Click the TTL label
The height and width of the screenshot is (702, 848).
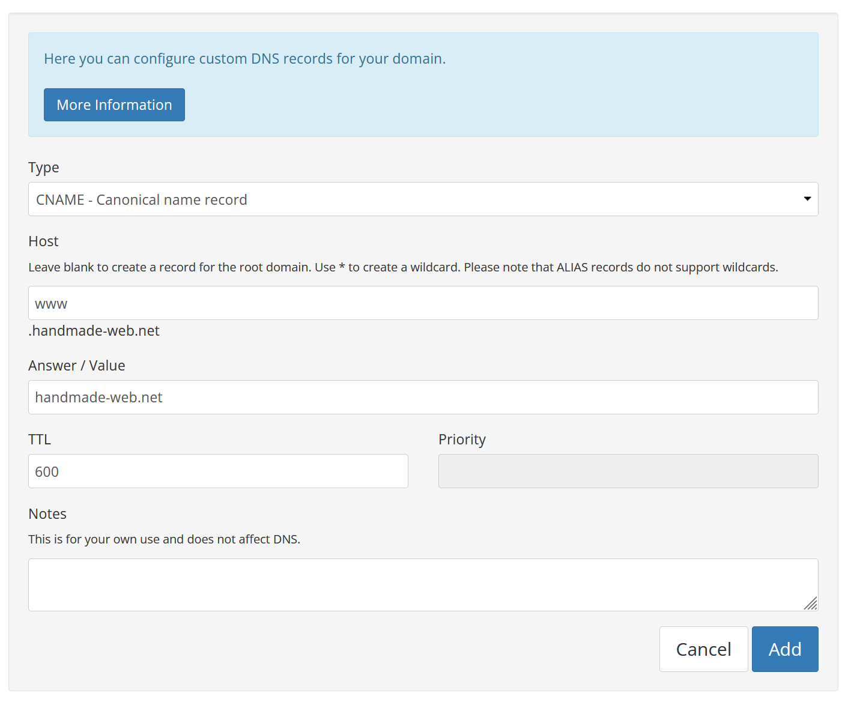tap(40, 440)
